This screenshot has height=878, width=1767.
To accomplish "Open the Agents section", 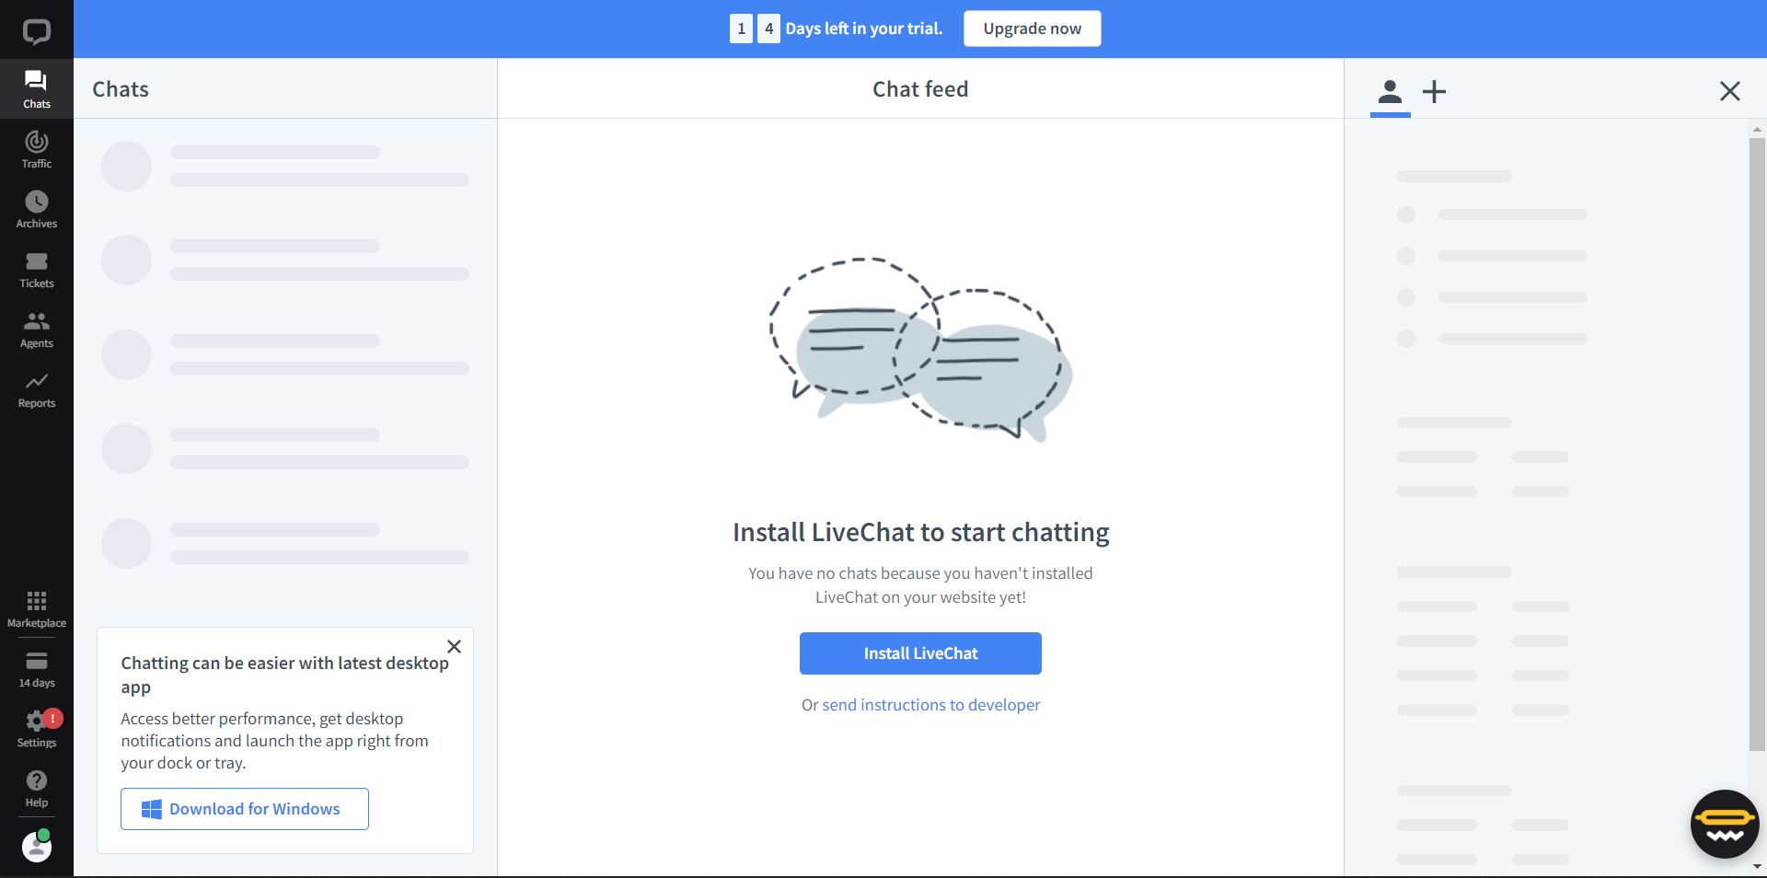I will click(x=37, y=329).
